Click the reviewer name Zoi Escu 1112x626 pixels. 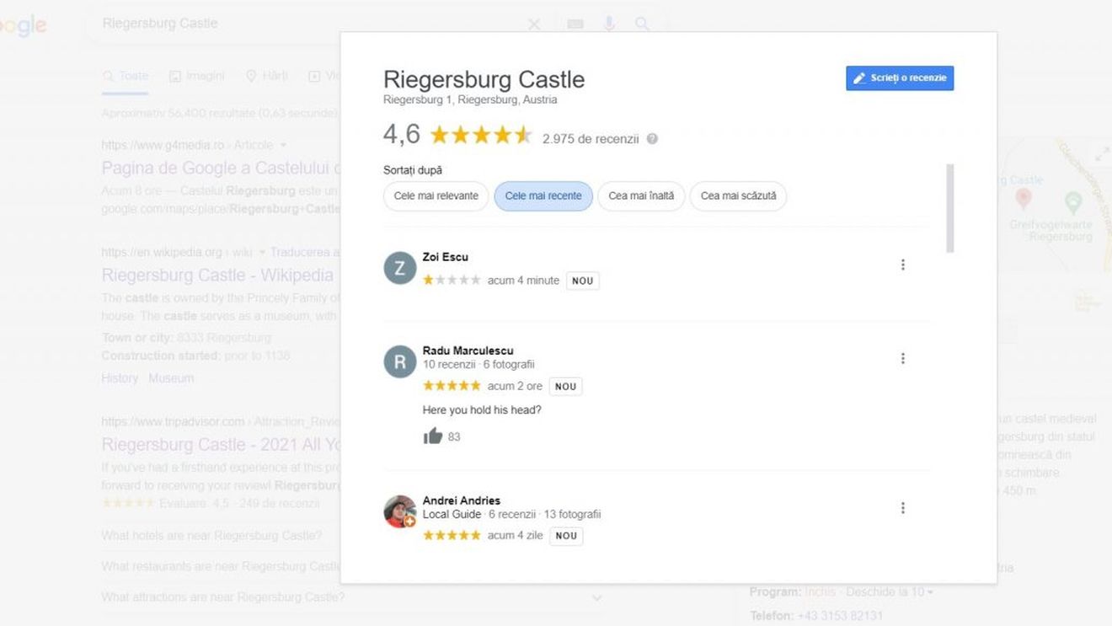[445, 257]
